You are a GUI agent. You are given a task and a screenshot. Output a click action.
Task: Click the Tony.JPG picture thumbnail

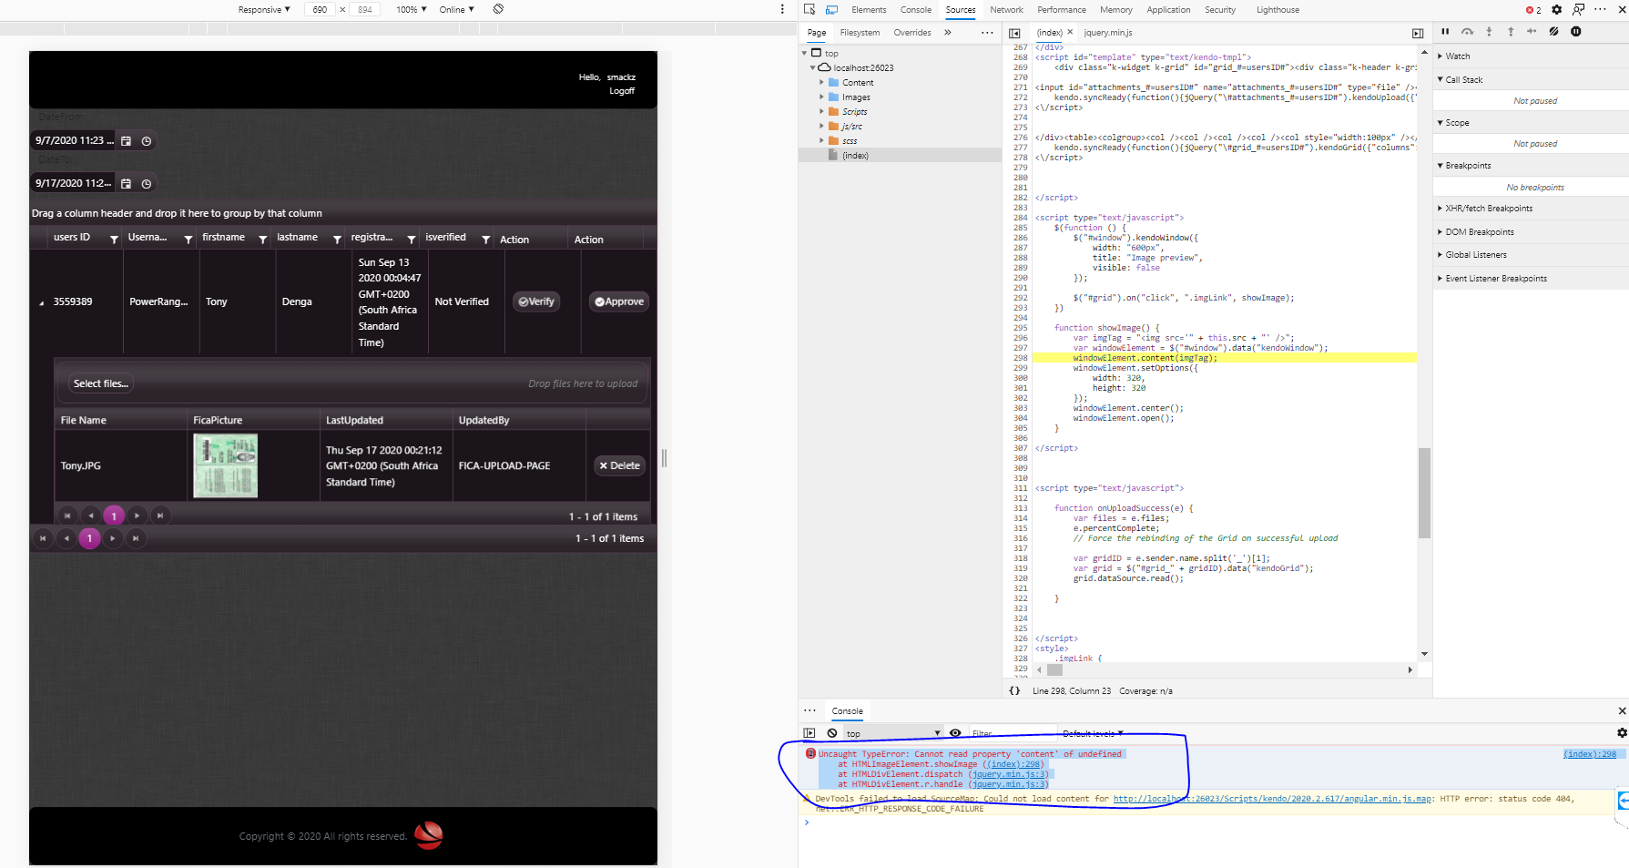(x=226, y=465)
